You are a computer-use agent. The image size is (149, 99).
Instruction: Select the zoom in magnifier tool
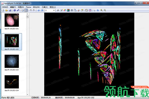tap(101, 10)
